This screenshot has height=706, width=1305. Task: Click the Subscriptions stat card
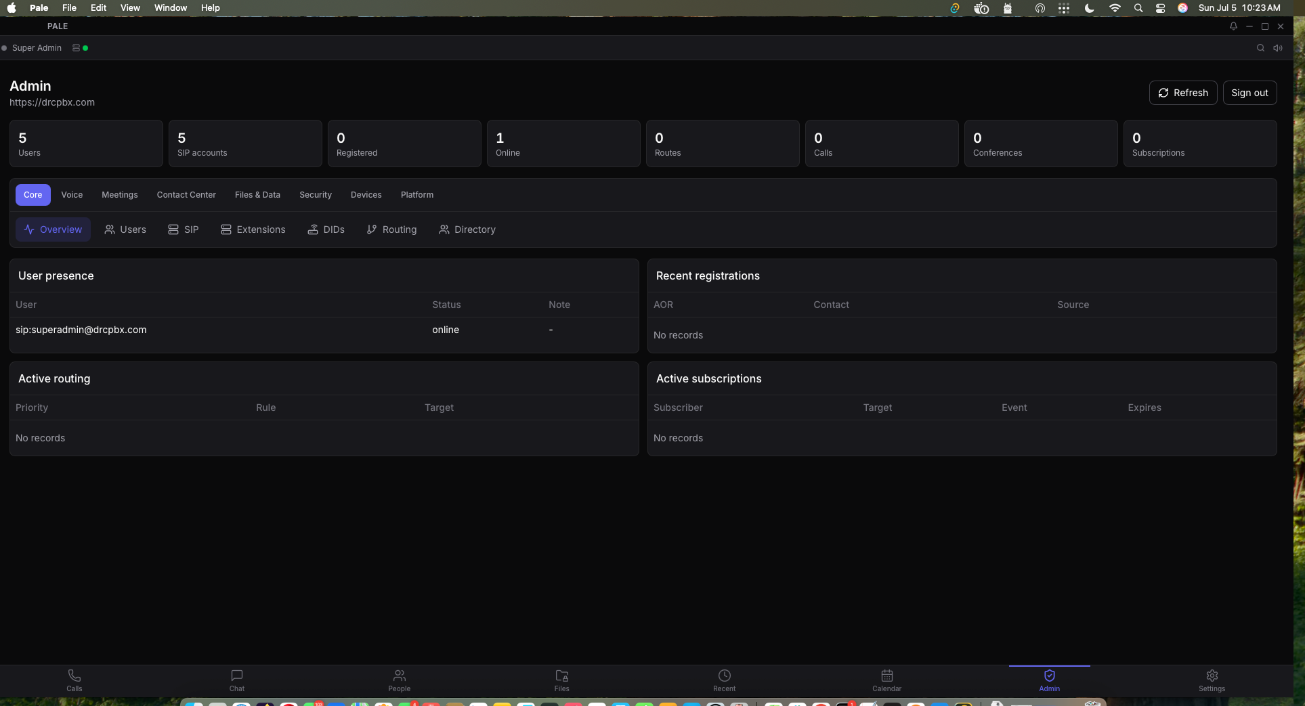(x=1200, y=144)
